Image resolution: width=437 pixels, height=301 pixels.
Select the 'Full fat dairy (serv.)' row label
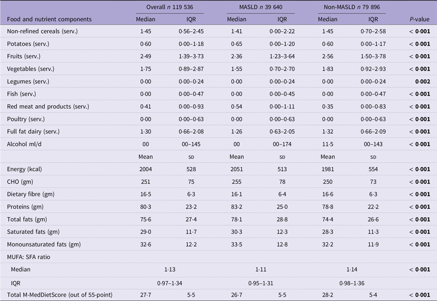[33, 131]
